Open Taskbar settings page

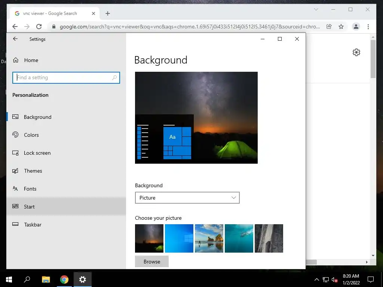66,225
